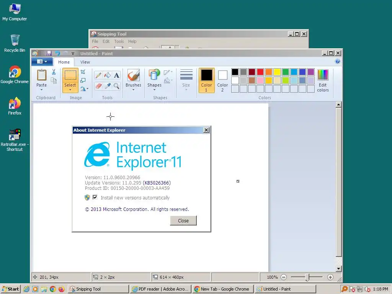Click the vertical scrollbar down arrow in Paint

pyautogui.click(x=338, y=269)
